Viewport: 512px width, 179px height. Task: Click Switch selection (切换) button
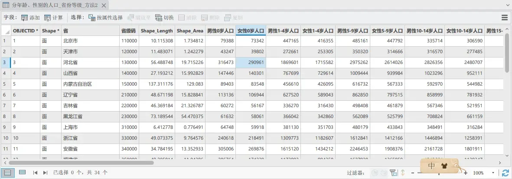click(164, 18)
